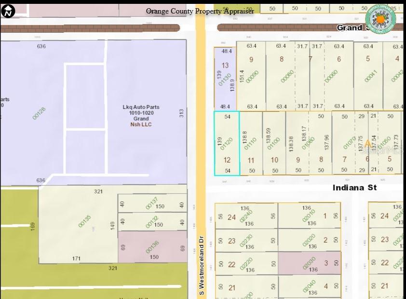Click the Orange County Property Appraiser title text
The height and width of the screenshot is (299, 406).
pos(200,11)
